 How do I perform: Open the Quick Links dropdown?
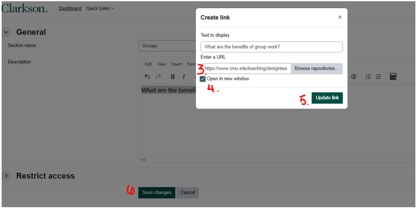pos(100,9)
